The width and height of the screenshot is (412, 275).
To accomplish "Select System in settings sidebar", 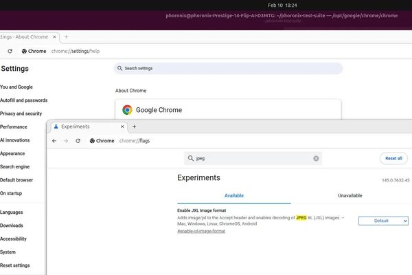I will 8,252.
